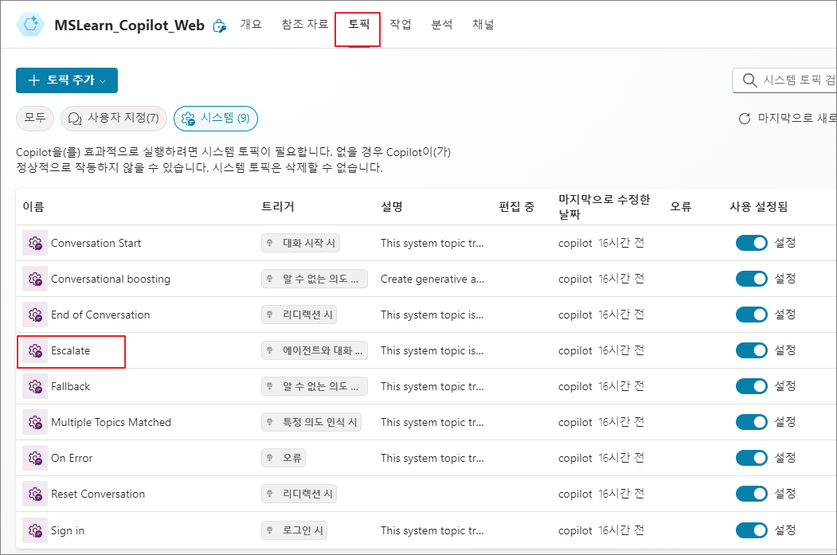This screenshot has width=837, height=555.
Task: Click the system topic icon for Conversational boosting
Action: tap(35, 279)
